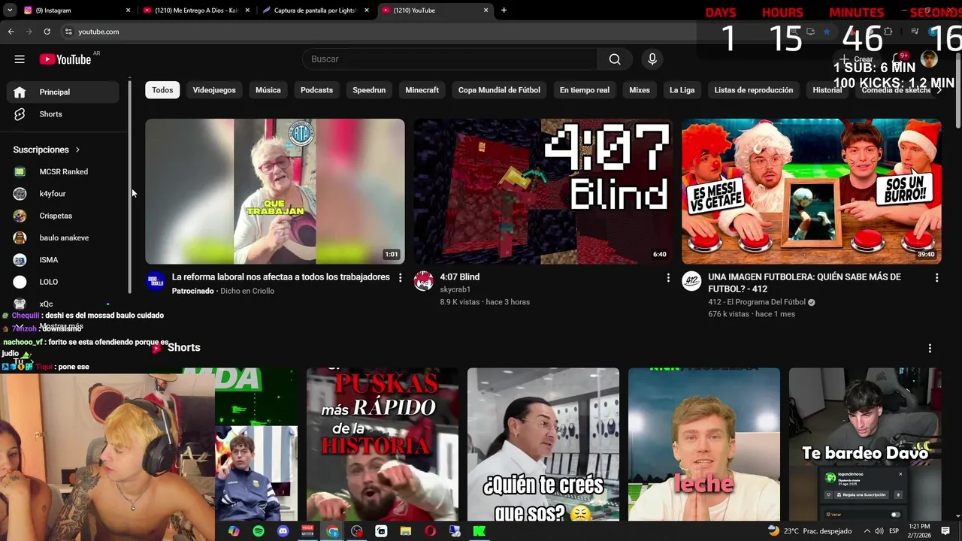The image size is (962, 541).
Task: Open the skycrab1 channel link
Action: (455, 289)
